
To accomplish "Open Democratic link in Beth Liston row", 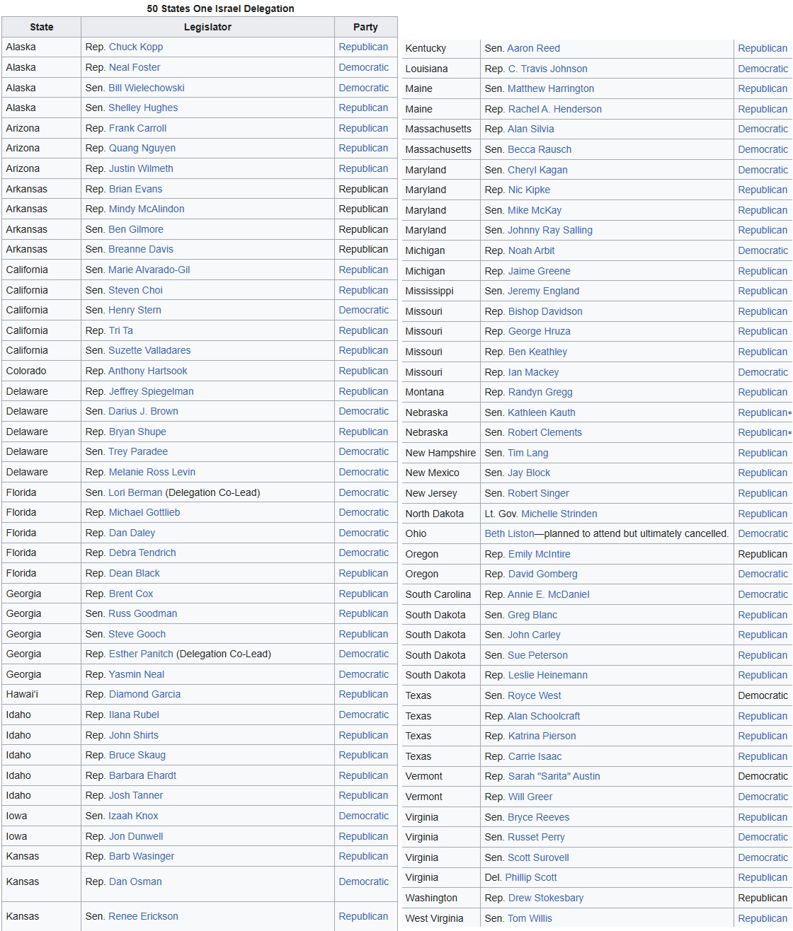I will click(x=763, y=533).
